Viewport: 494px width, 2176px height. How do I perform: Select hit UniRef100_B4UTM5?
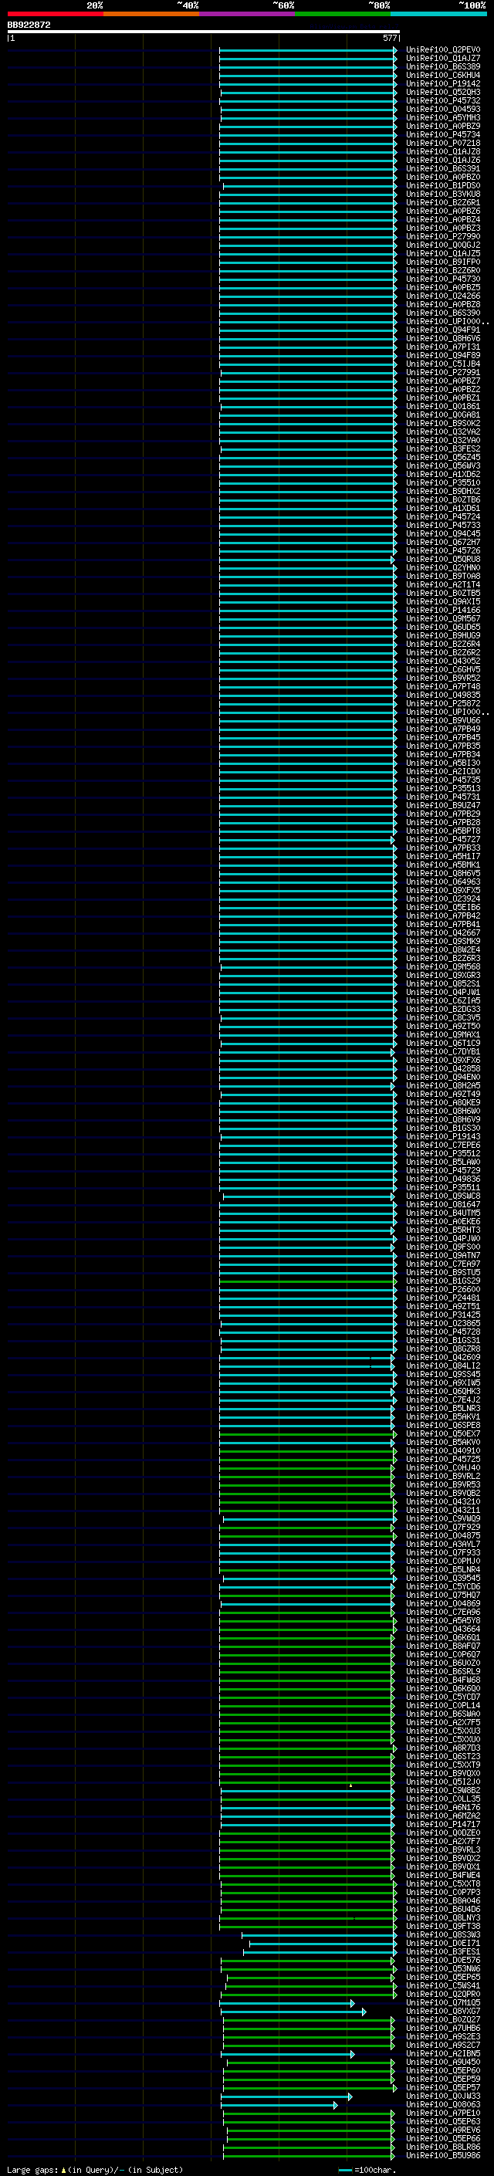(443, 1213)
